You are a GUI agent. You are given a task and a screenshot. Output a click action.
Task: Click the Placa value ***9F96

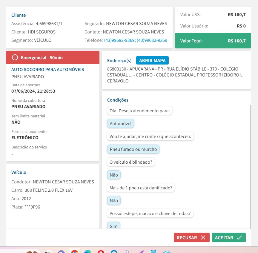[x=33, y=207]
